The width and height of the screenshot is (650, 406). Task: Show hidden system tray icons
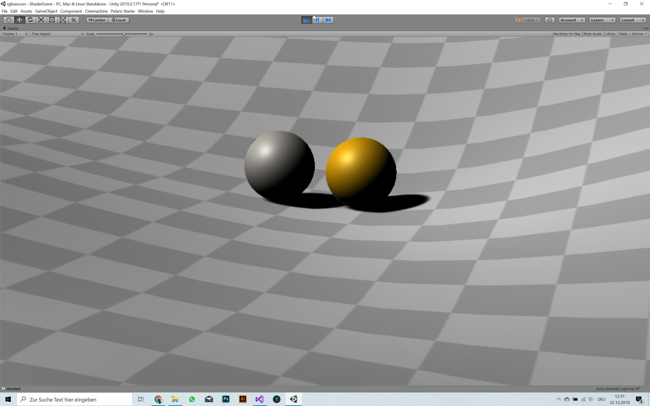[x=559, y=399]
